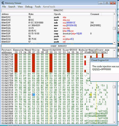The image size is (119, 126).
Task: Click the disassembler scrollbar thumb
Action: [x=114, y=28]
